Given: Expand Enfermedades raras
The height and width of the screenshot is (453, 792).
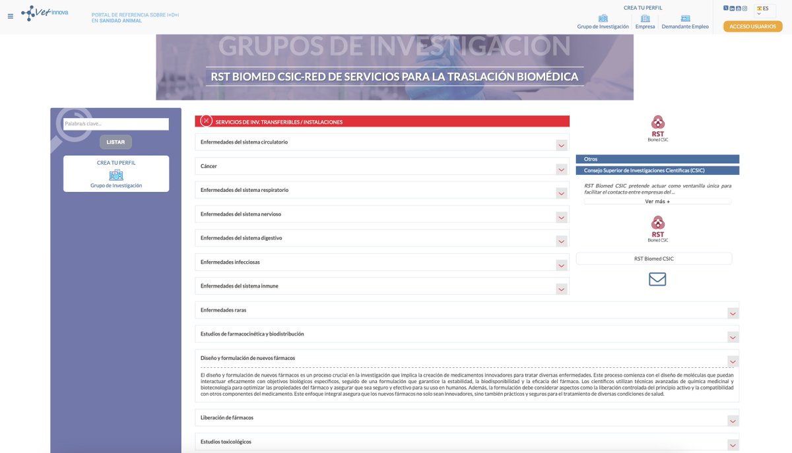Looking at the screenshot, I should 733,313.
